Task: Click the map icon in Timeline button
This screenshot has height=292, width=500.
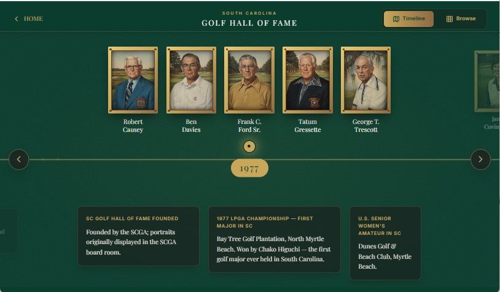Action: 396,19
